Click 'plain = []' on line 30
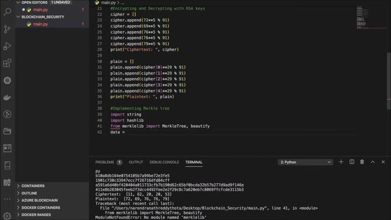The height and width of the screenshot is (220, 391). 122,61
